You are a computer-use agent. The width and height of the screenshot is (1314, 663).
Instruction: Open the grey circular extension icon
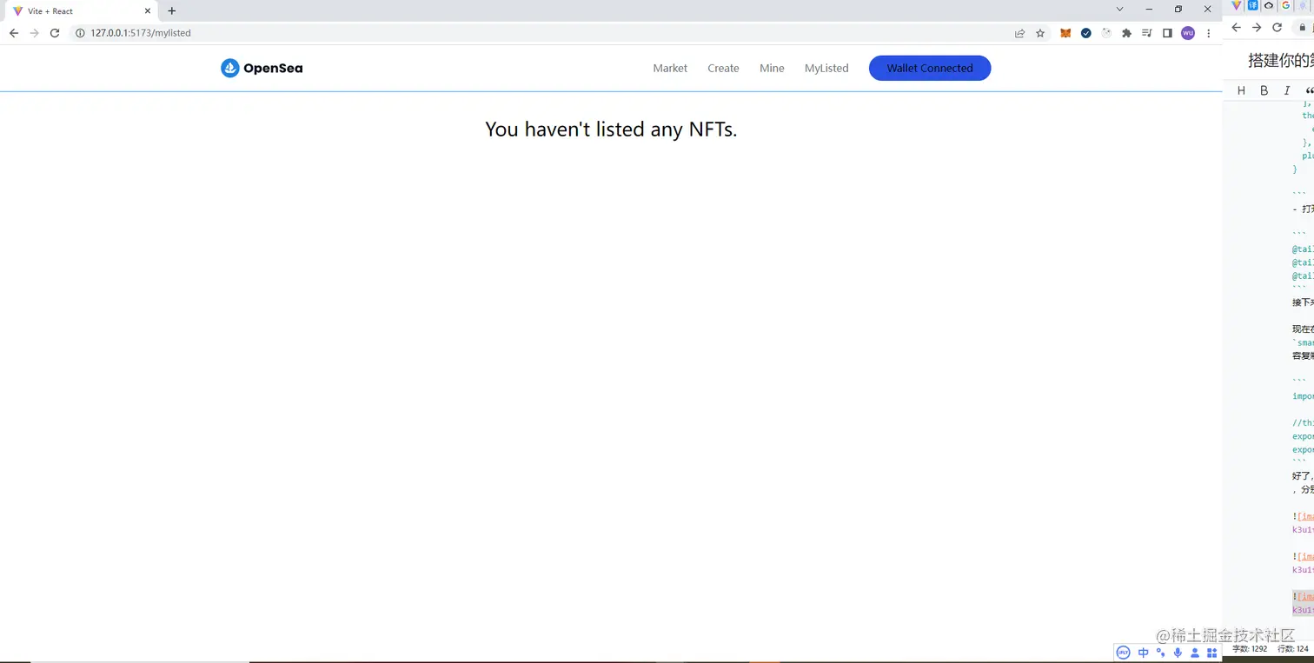tap(1106, 33)
